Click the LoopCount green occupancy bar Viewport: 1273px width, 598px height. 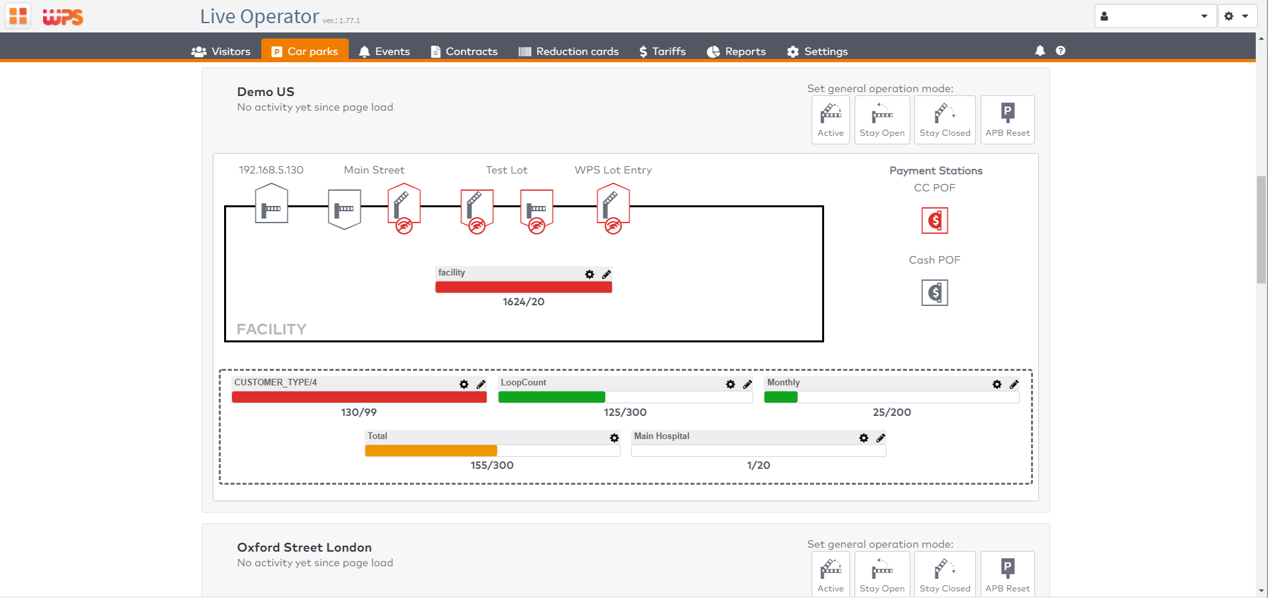[625, 397]
